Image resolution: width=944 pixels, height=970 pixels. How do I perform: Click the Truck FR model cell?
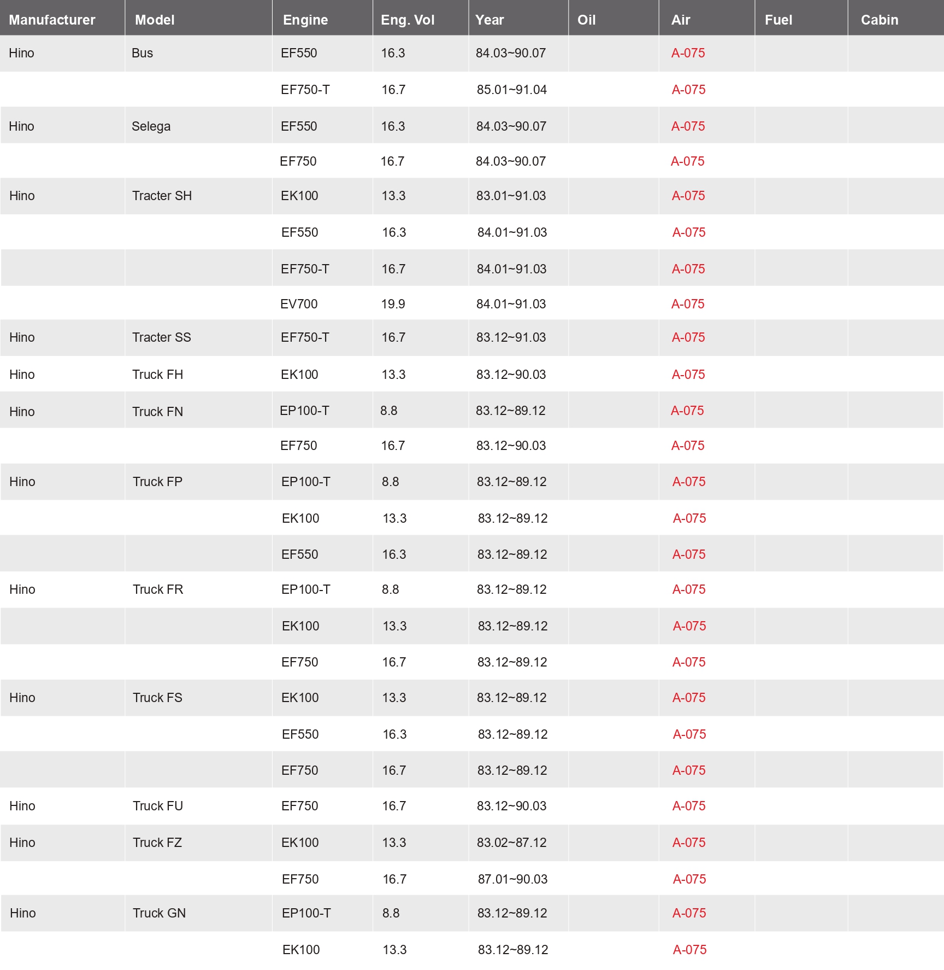tap(158, 589)
